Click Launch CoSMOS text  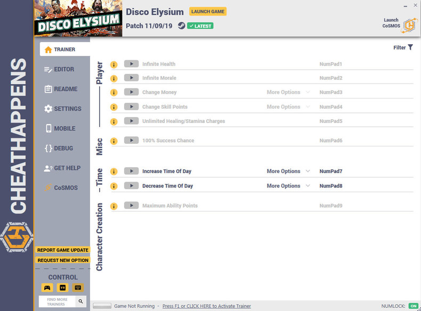391,23
